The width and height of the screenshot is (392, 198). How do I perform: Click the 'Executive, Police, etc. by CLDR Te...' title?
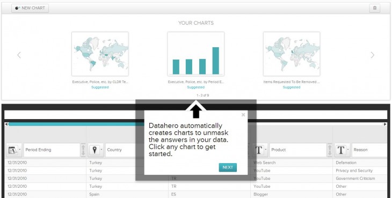100,82
